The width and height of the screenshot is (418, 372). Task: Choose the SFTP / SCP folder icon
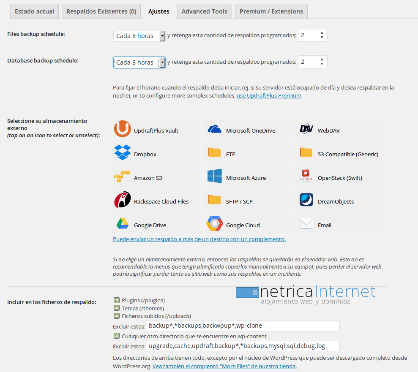tap(215, 200)
